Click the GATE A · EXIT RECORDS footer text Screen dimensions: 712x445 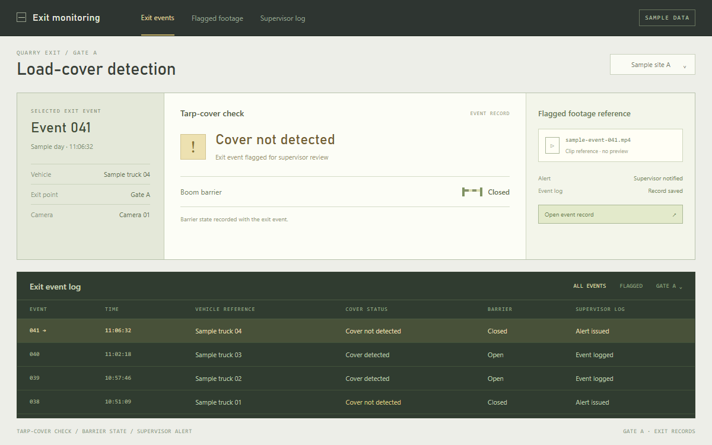(x=659, y=431)
